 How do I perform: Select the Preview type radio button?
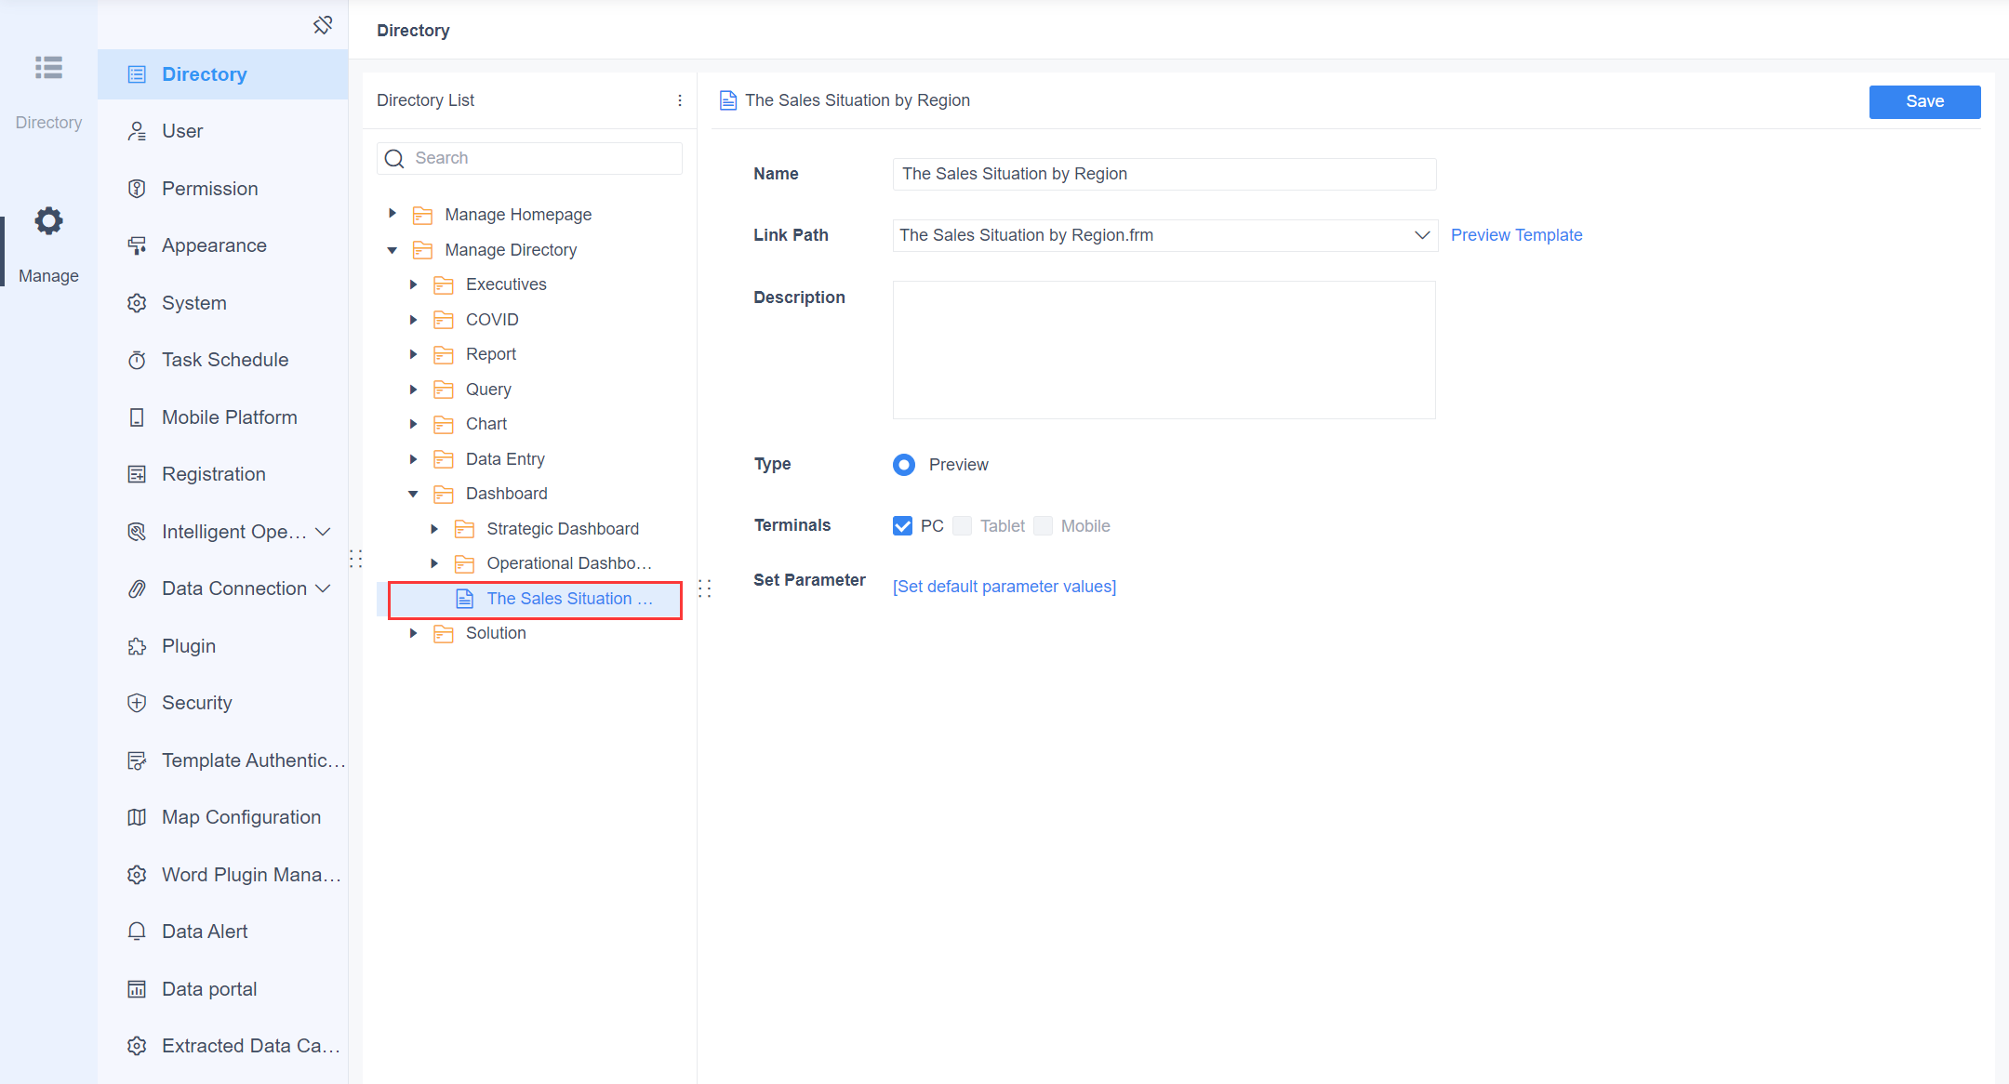[x=903, y=465]
